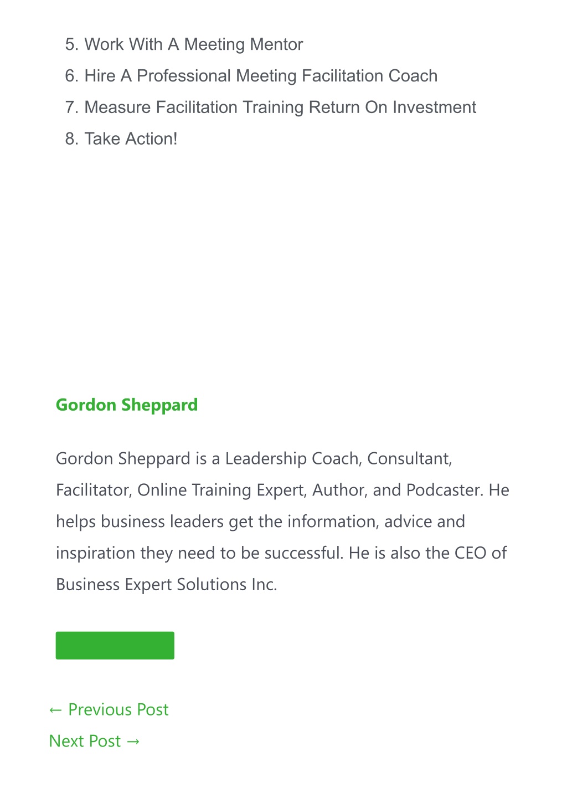The width and height of the screenshot is (567, 803).
Task: Select the Take Action! list item
Action: tap(131, 139)
